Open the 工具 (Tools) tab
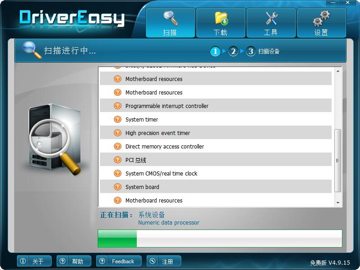 click(271, 22)
